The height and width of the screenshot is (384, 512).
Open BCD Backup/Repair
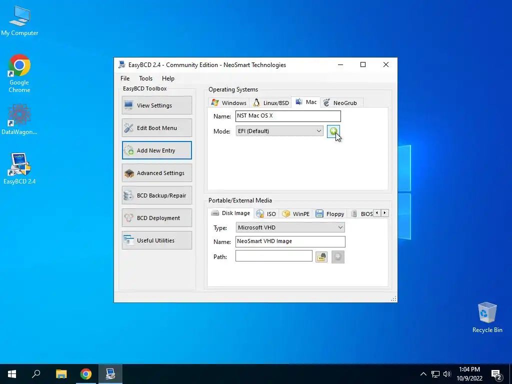click(x=157, y=195)
